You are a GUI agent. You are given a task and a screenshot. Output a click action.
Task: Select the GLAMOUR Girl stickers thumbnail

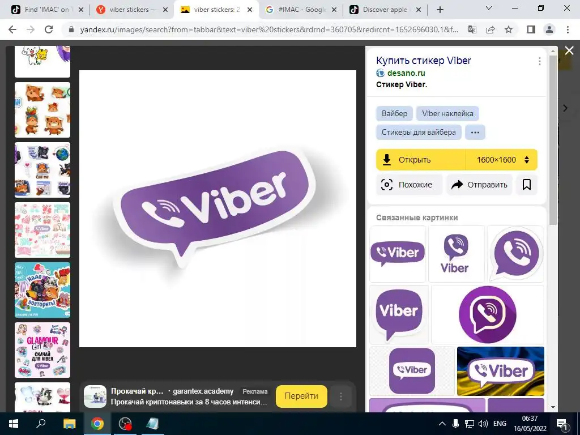tap(42, 350)
